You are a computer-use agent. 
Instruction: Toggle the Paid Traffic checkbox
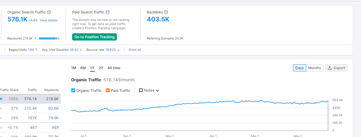coord(108,91)
